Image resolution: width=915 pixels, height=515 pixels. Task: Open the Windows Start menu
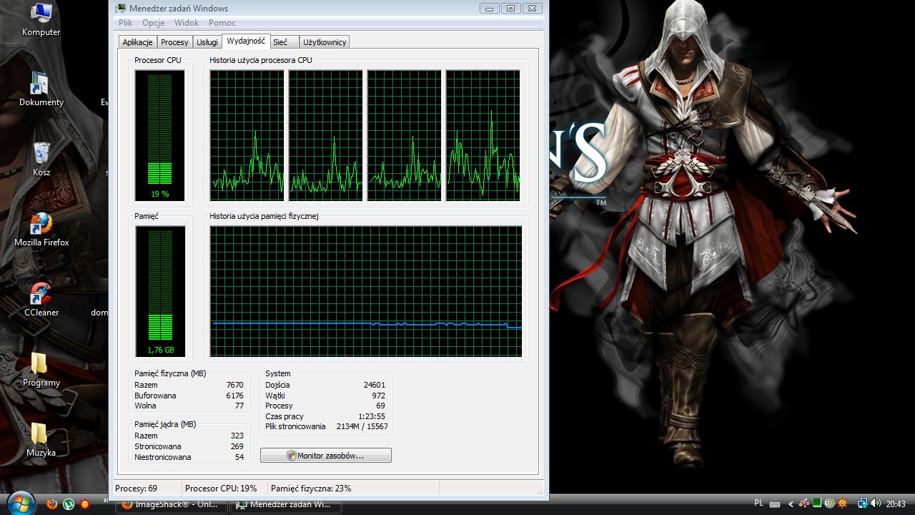(x=20, y=504)
